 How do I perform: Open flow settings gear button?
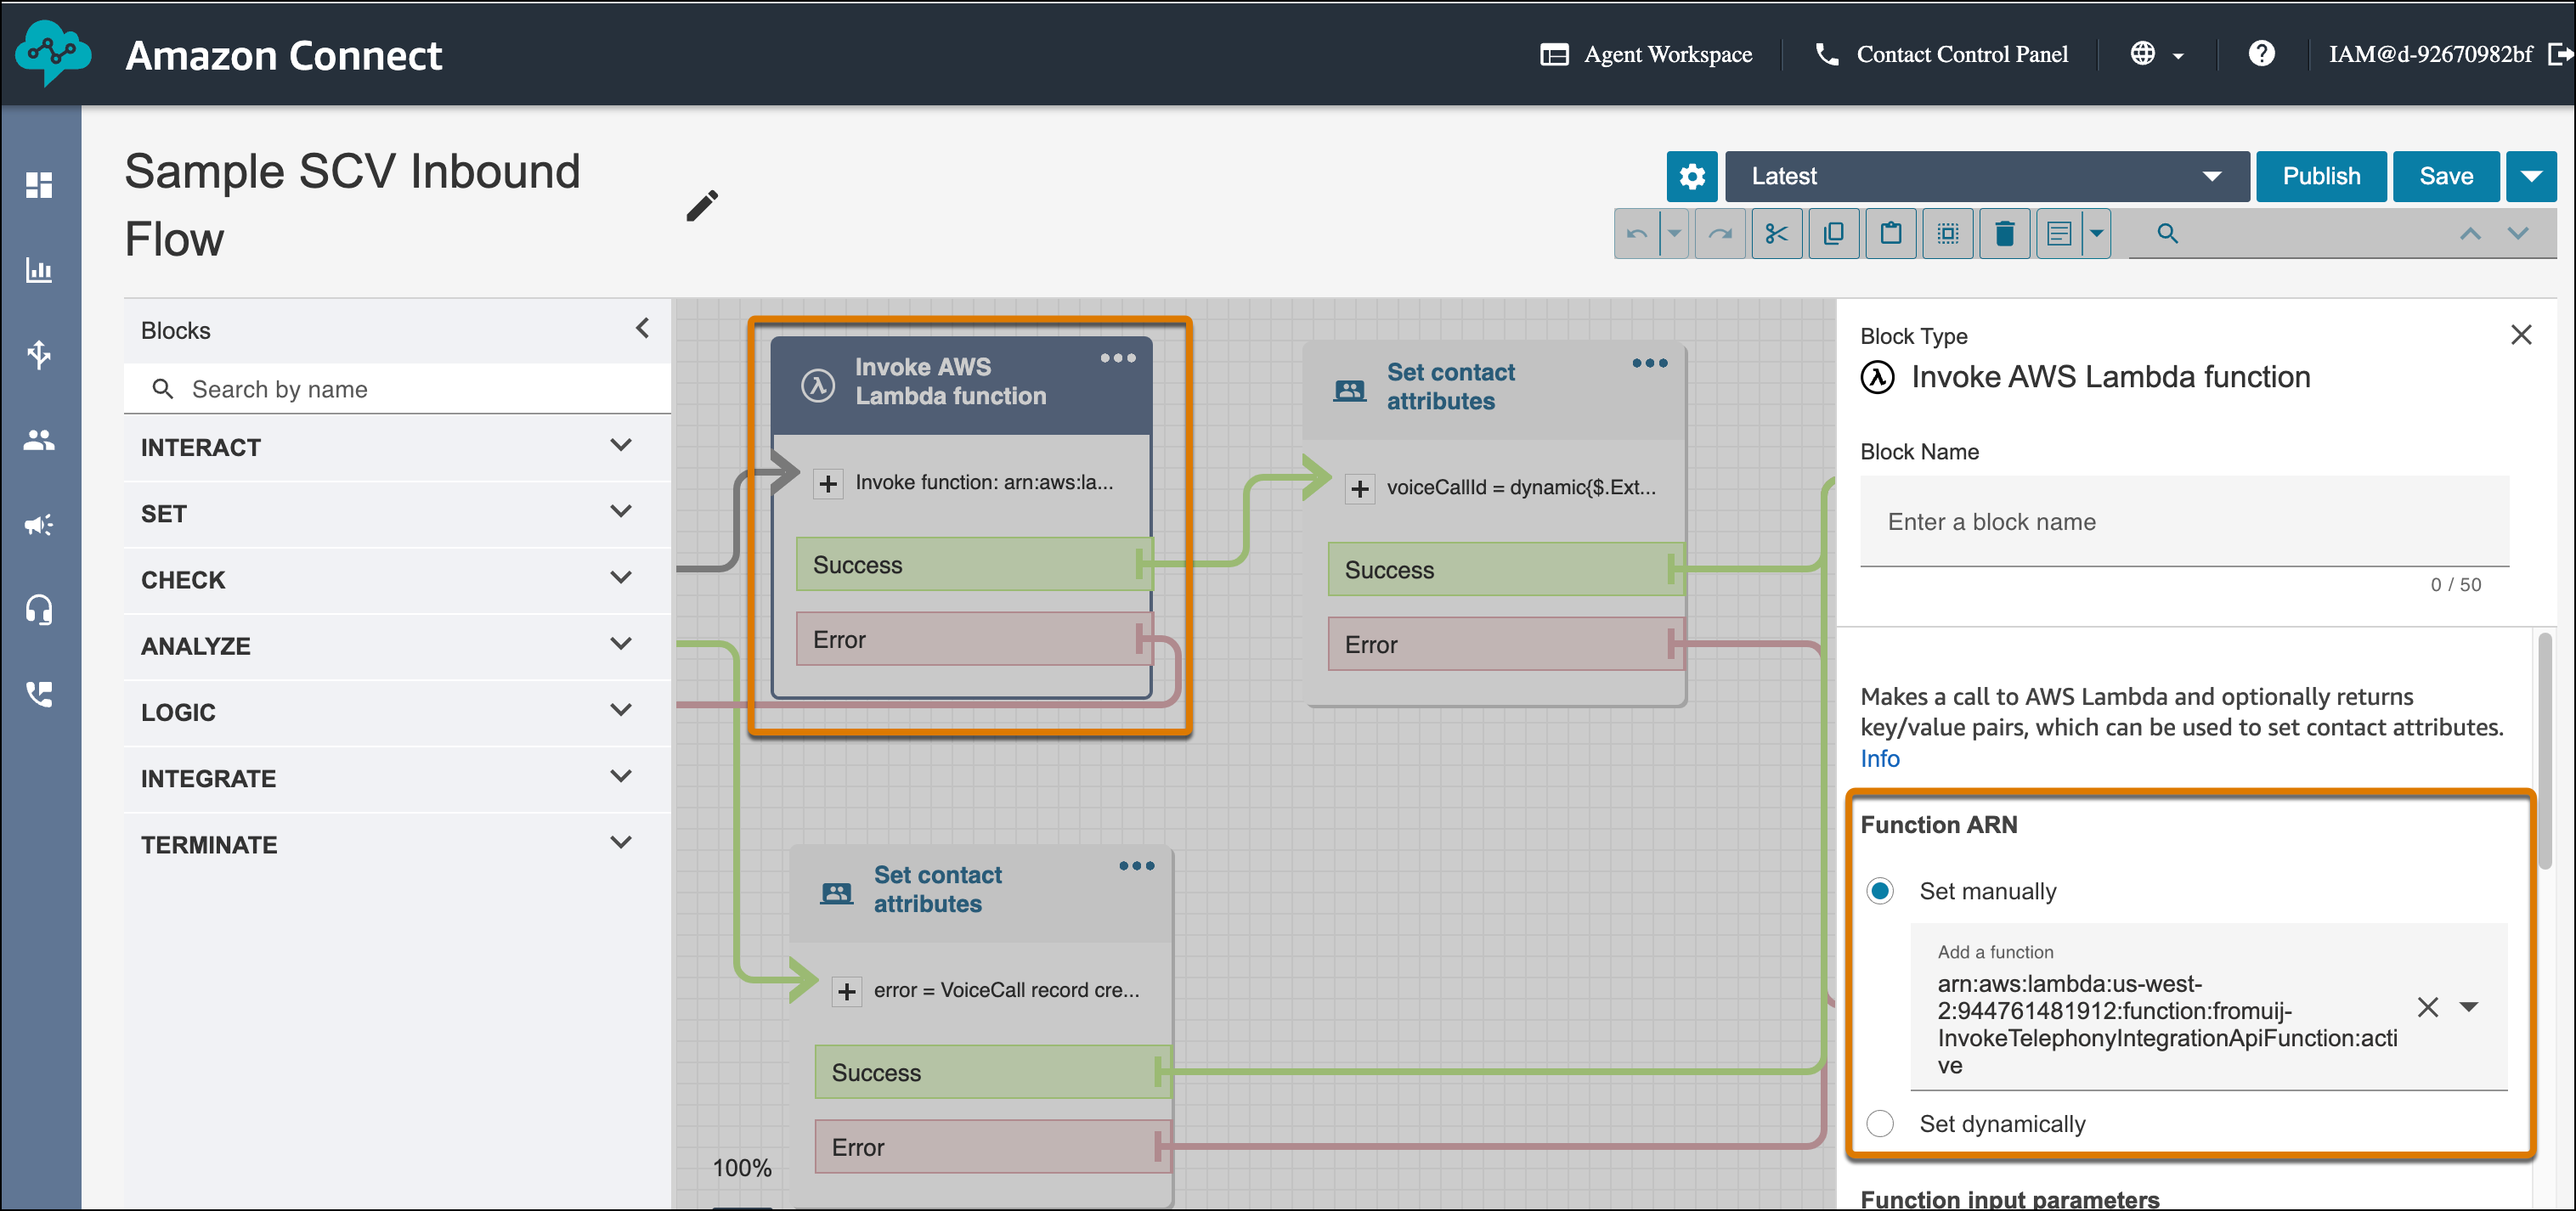[x=1692, y=177]
